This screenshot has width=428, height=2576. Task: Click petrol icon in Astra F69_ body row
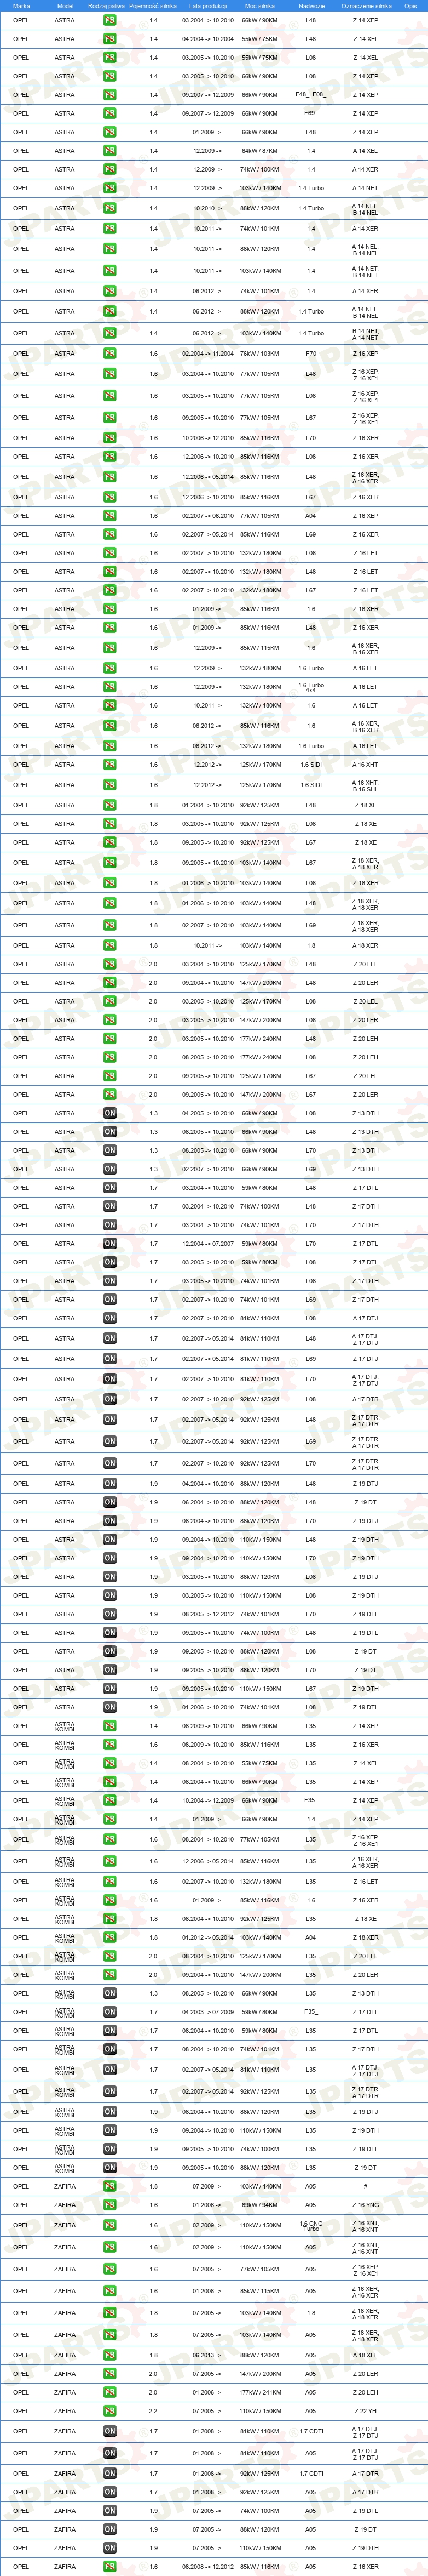point(110,113)
